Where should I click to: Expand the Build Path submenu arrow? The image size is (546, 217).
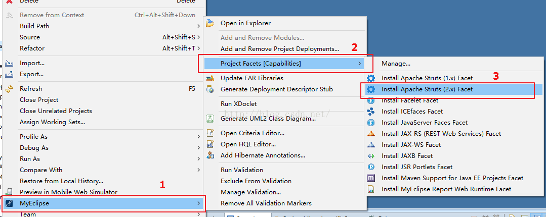pos(198,26)
